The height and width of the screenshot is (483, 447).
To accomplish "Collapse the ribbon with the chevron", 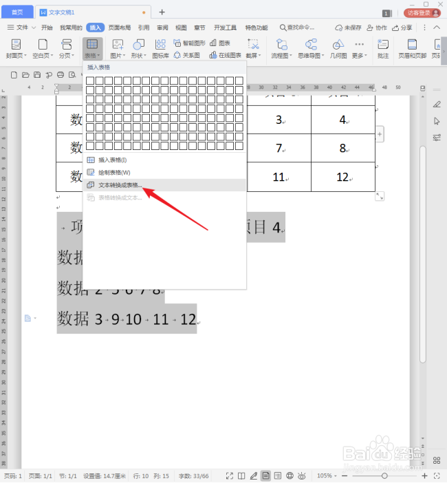I will click(437, 28).
